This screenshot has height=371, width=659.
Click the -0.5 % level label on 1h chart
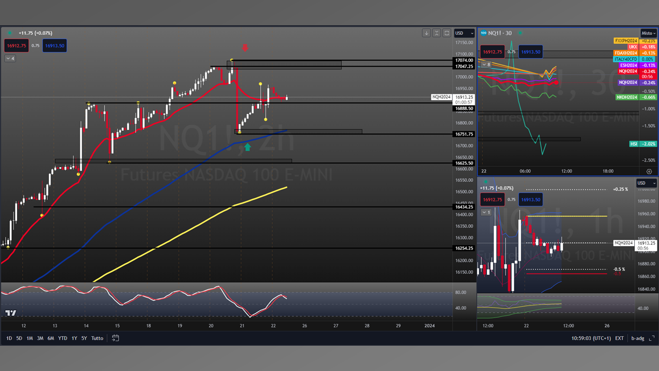click(x=619, y=269)
